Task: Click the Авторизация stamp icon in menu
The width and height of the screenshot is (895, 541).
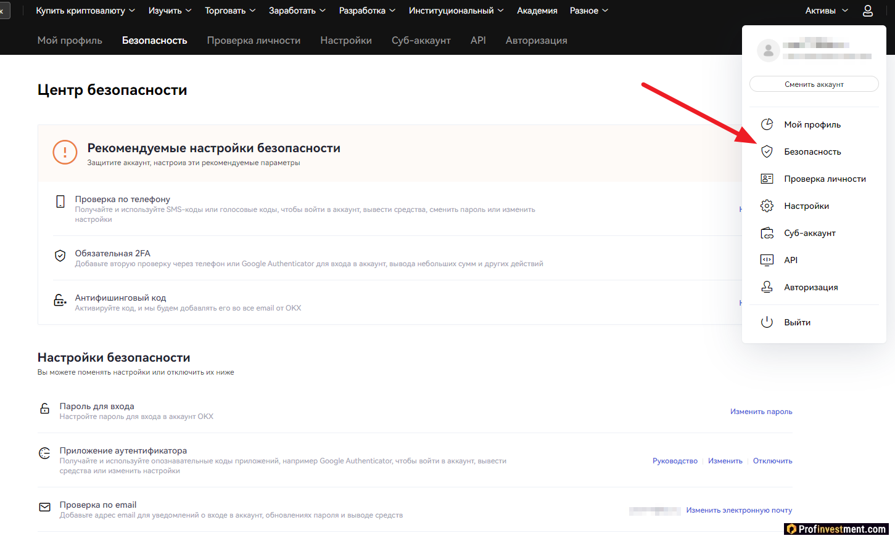Action: [x=767, y=287]
